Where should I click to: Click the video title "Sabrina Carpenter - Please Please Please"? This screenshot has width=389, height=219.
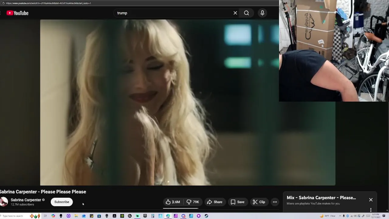pyautogui.click(x=43, y=192)
